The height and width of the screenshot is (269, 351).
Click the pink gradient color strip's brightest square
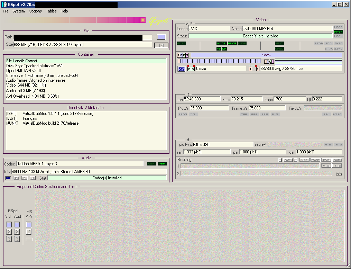143,20
